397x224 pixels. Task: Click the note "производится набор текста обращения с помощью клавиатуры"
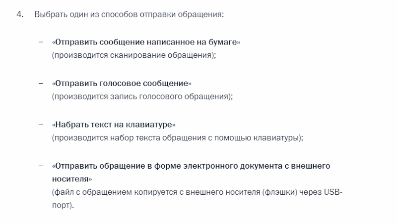tap(178, 138)
